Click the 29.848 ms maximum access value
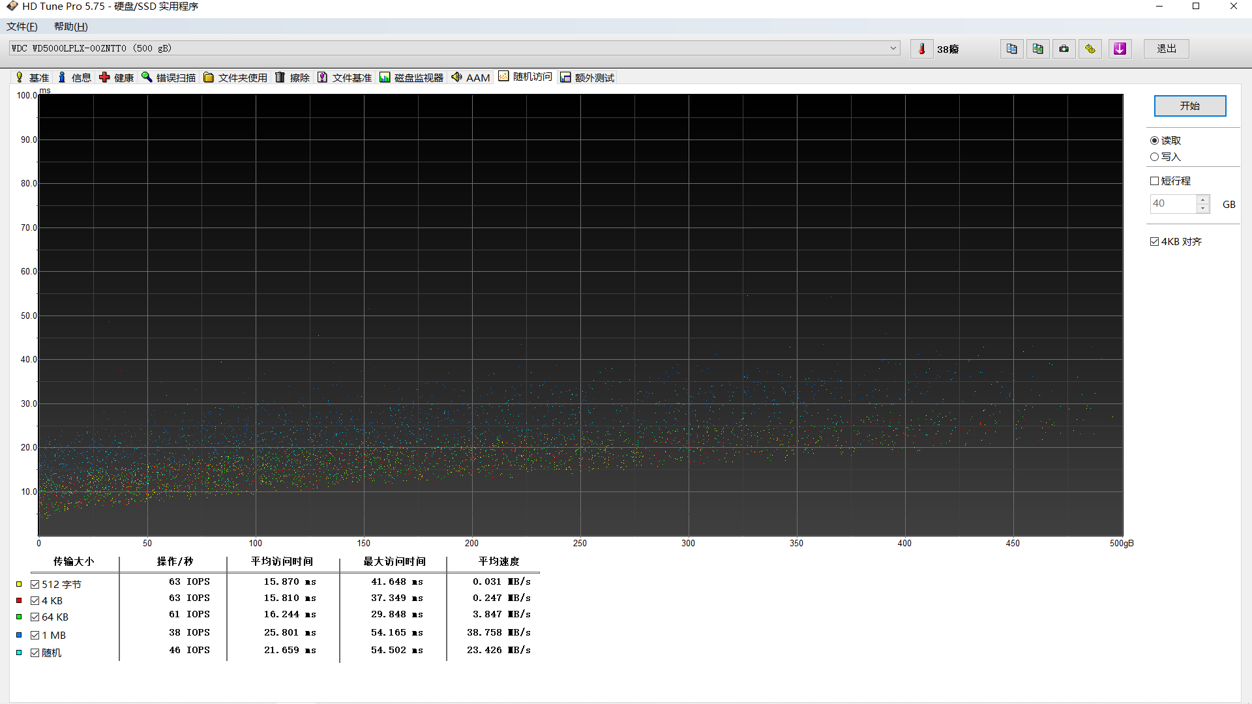Screen dimensions: 1252x704 coord(397,615)
